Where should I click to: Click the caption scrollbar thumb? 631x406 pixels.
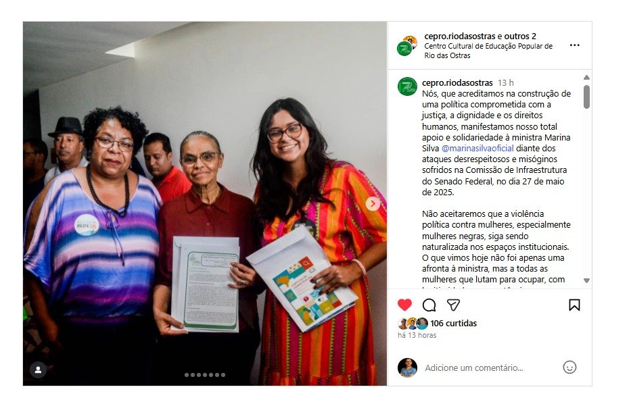coord(586,97)
